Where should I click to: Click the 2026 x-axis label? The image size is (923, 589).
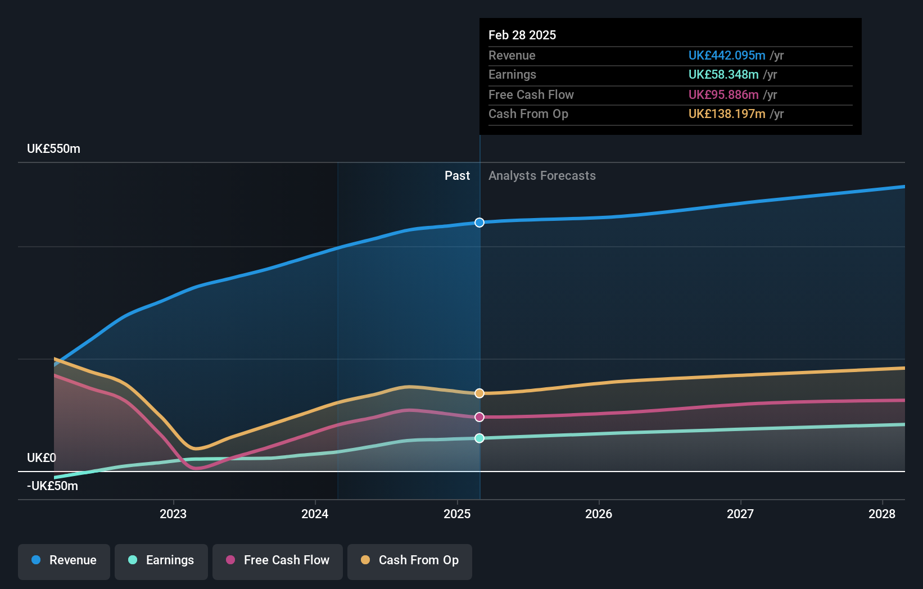point(599,514)
